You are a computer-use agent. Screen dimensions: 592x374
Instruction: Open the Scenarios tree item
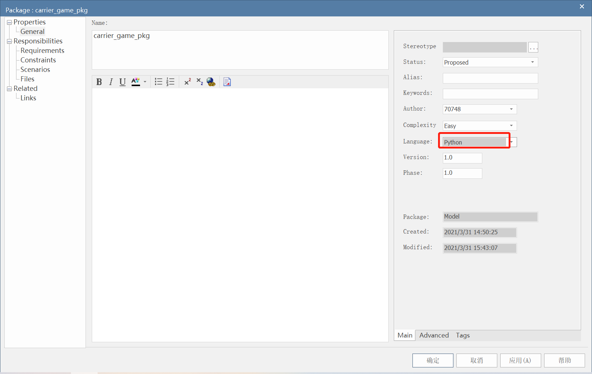35,70
